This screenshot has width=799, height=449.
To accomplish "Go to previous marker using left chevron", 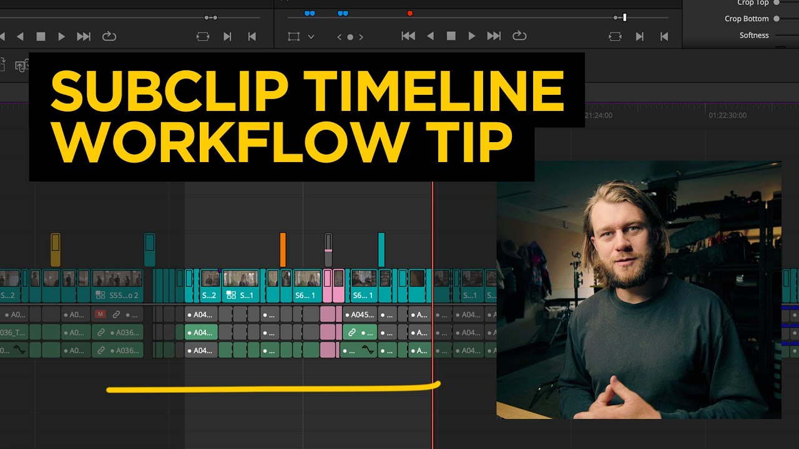I will coord(340,37).
